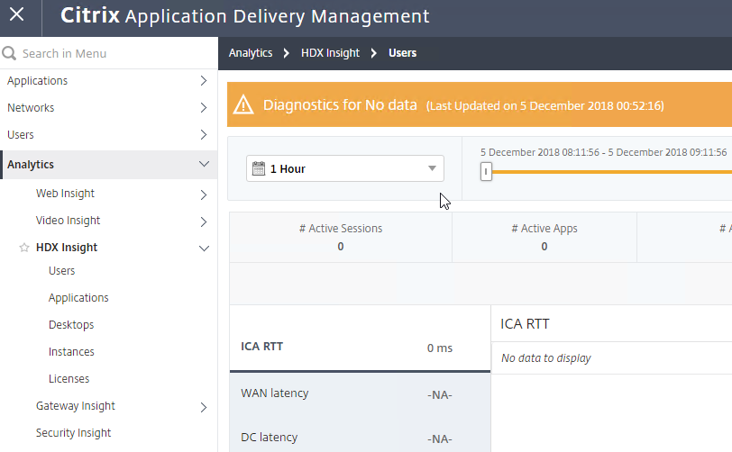Select the WAN latency metric row

360,394
